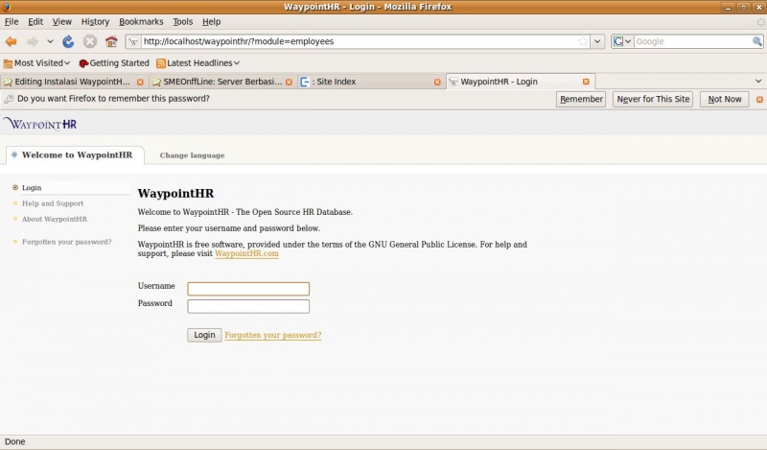This screenshot has width=767, height=450.
Task: Open the WaypointHR.com link
Action: coord(246,254)
